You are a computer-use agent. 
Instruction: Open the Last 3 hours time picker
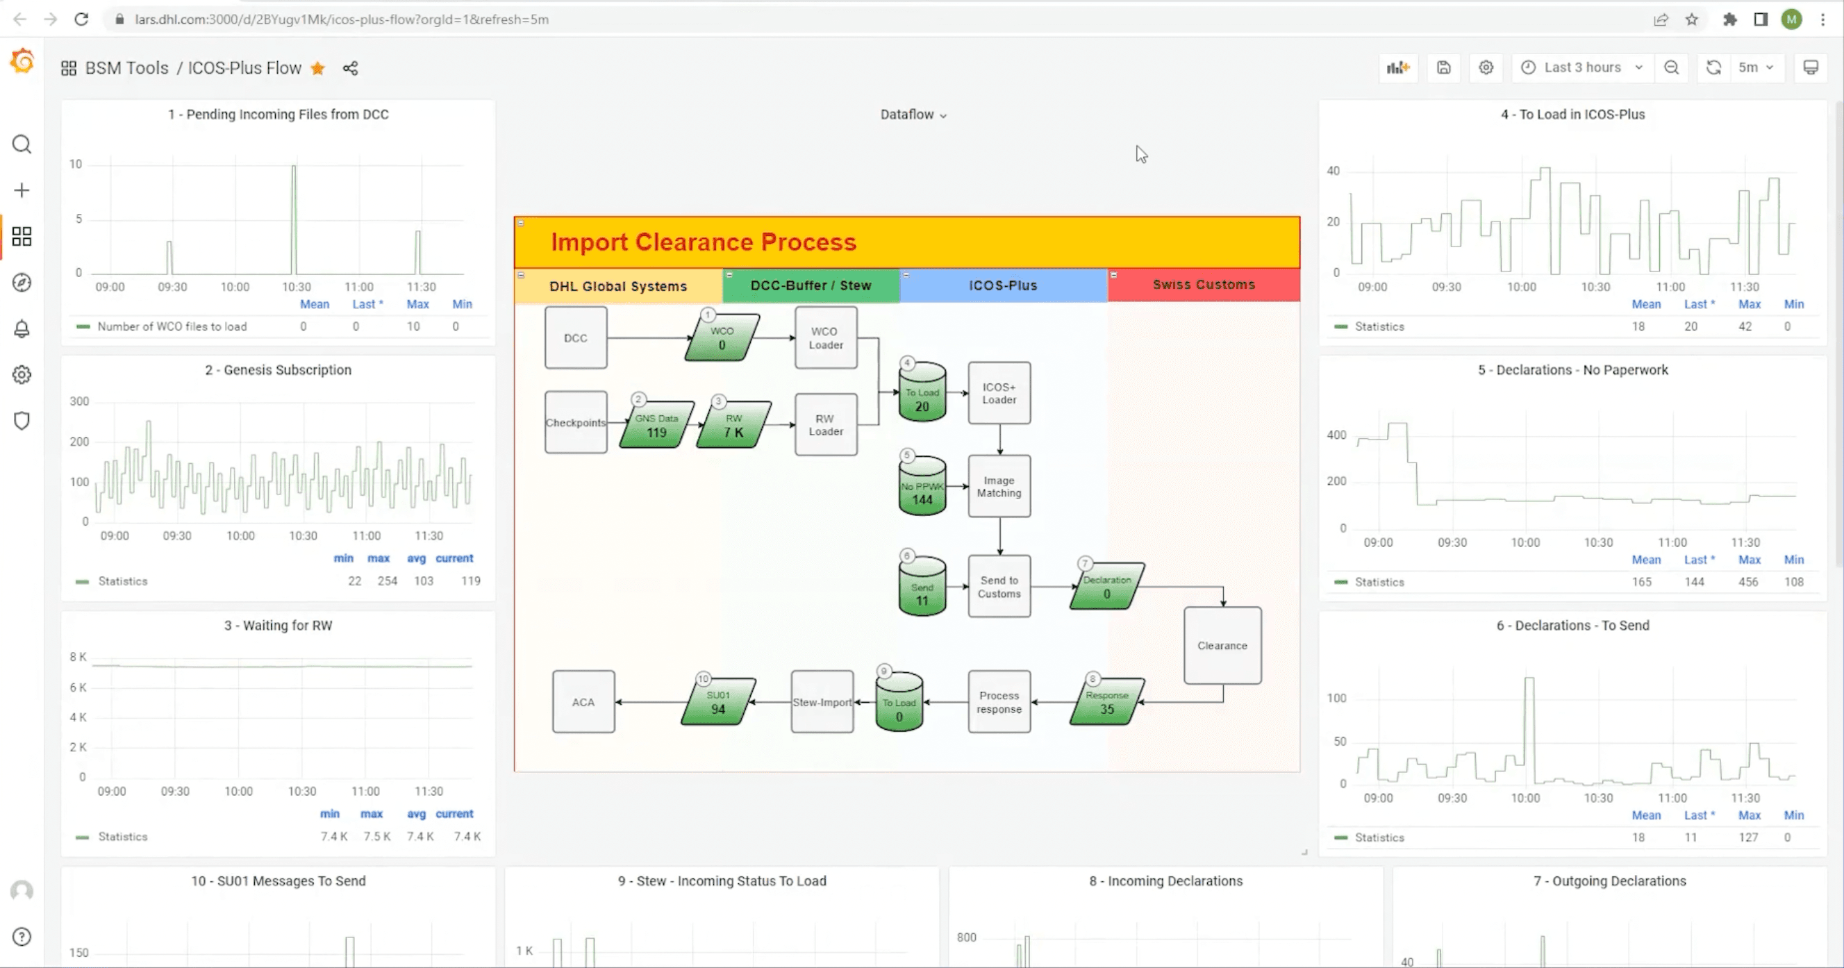point(1583,67)
